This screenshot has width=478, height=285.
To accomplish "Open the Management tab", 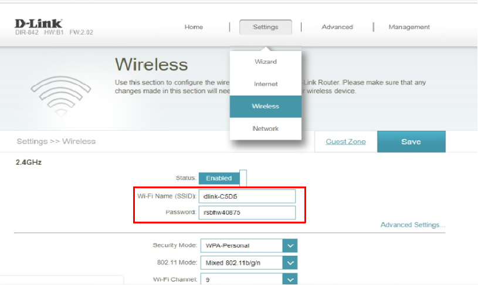I will (409, 27).
